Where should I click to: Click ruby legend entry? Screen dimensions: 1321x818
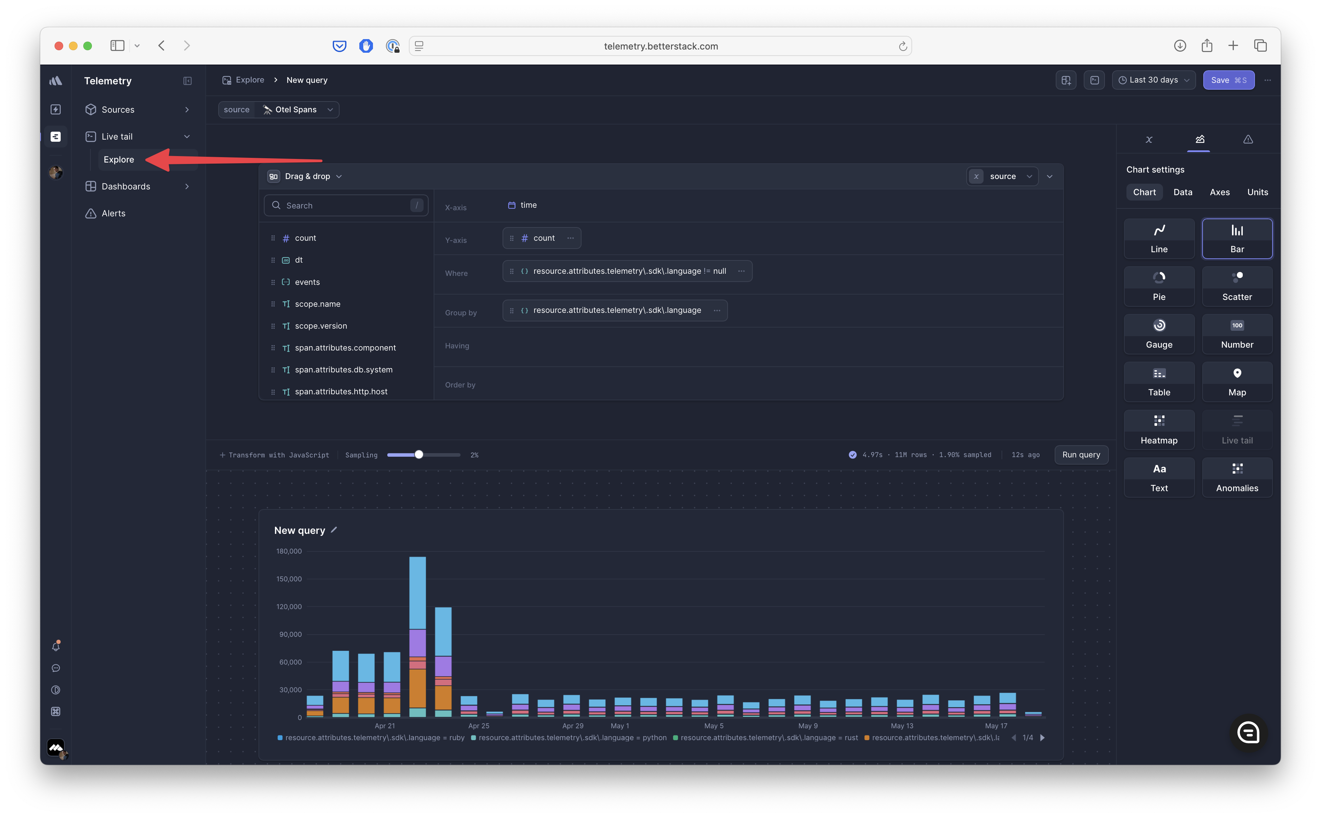click(x=371, y=737)
